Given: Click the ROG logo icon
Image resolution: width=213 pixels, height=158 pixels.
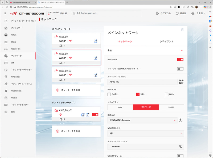Looking at the screenshot, I should [14, 14].
